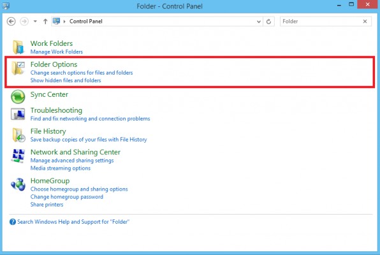
Task: Clear the Folder search text with X
Action: click(365, 21)
